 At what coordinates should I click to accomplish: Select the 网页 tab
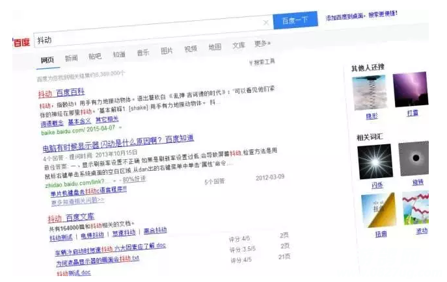point(47,60)
